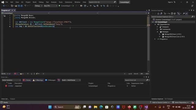
Task: Open the File menu
Action: (x=7, y=2)
